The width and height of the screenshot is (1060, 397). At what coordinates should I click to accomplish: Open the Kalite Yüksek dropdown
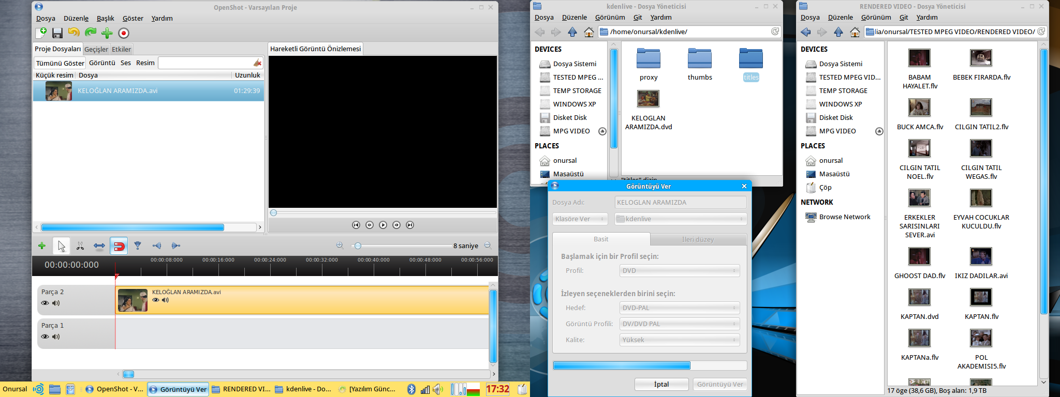click(680, 340)
